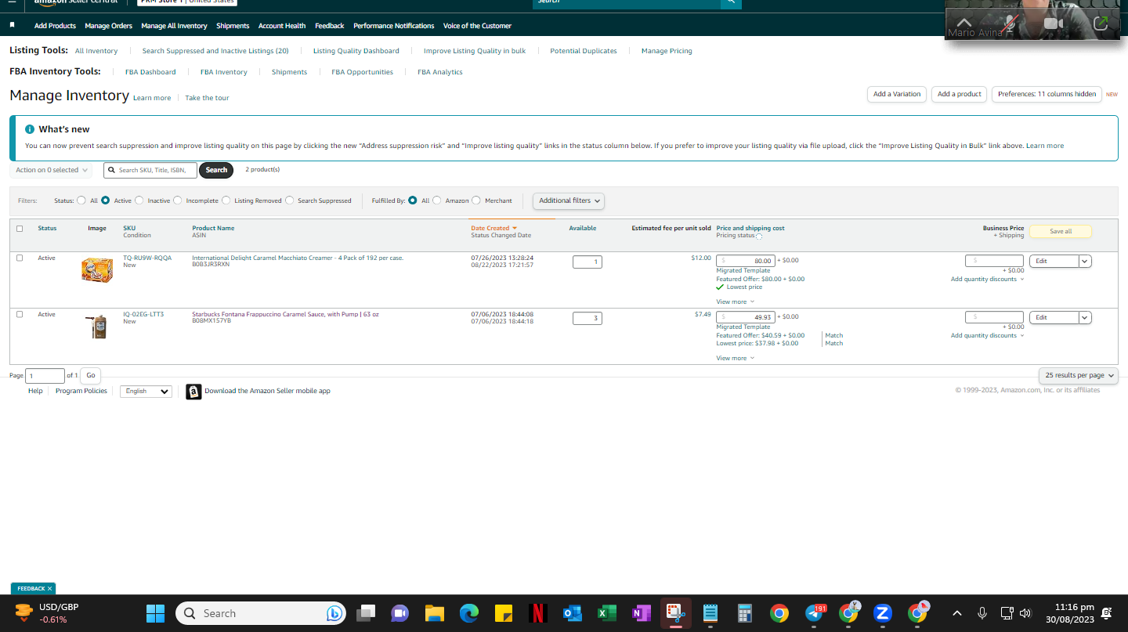Open File Explorer from the taskbar
The width and height of the screenshot is (1128, 632).
435,613
